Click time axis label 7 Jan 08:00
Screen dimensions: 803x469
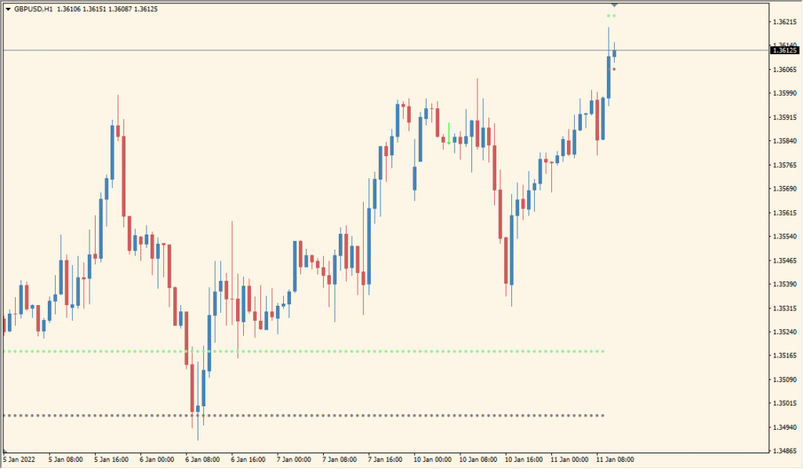[x=339, y=460]
